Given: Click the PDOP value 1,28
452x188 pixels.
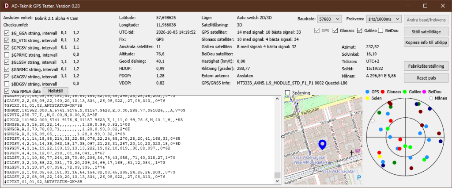Looking at the screenshot, I should (160, 76).
